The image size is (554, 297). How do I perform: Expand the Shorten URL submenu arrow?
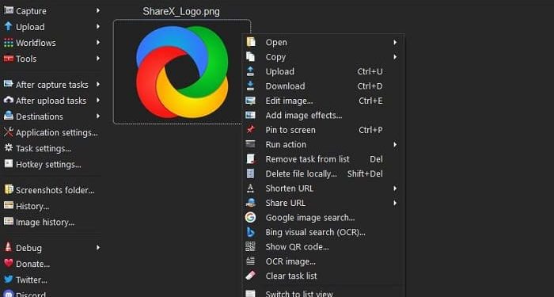click(395, 188)
